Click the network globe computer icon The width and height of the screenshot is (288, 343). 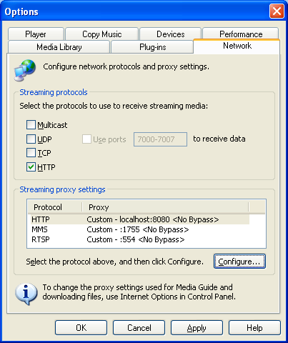pos(25,70)
